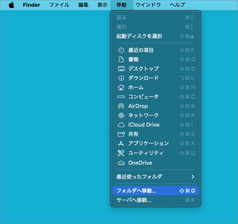Image resolution: width=238 pixels, height=224 pixels.
Task: Select the 共有 folder entry
Action: click(155, 134)
